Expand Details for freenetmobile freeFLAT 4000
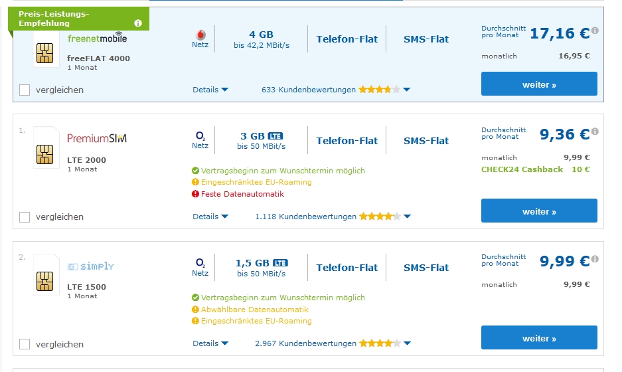This screenshot has width=622, height=372. [210, 90]
